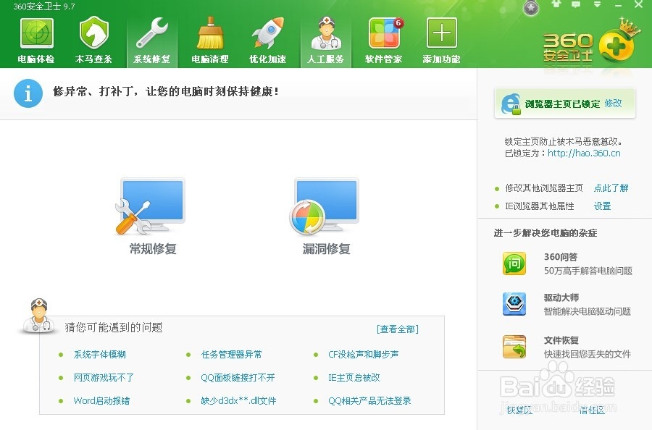Open 人工服务 (Manual Service)
Screen dimensions: 652x430
(x=325, y=36)
